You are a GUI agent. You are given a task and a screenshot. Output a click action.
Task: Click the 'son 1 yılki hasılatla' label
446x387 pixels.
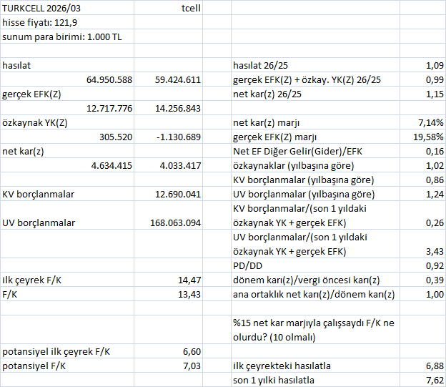[x=315, y=380]
